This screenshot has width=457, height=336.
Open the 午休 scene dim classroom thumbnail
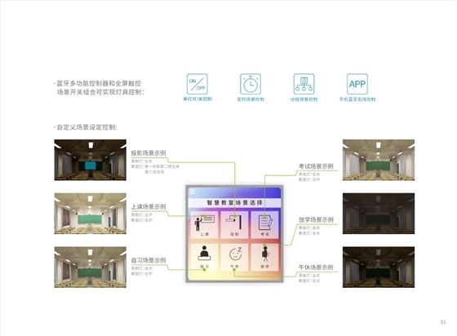[x=379, y=267]
